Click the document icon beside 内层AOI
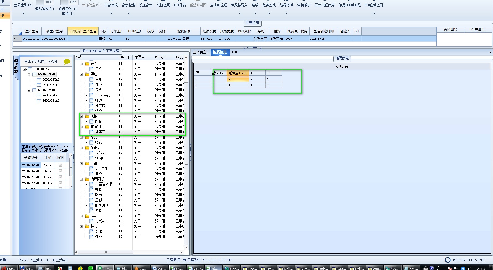Screen dimensions: 493x270 click(x=92, y=221)
